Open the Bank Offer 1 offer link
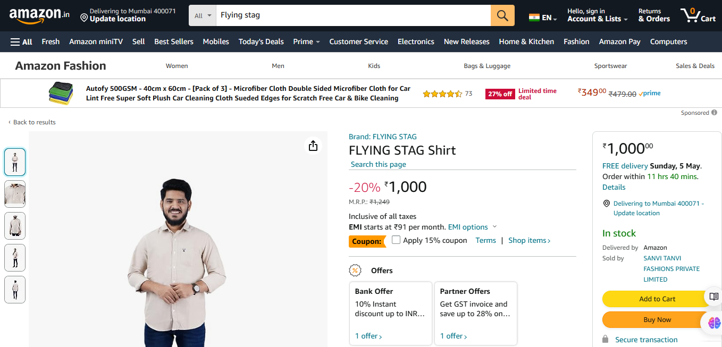This screenshot has width=722, height=347. [x=368, y=336]
